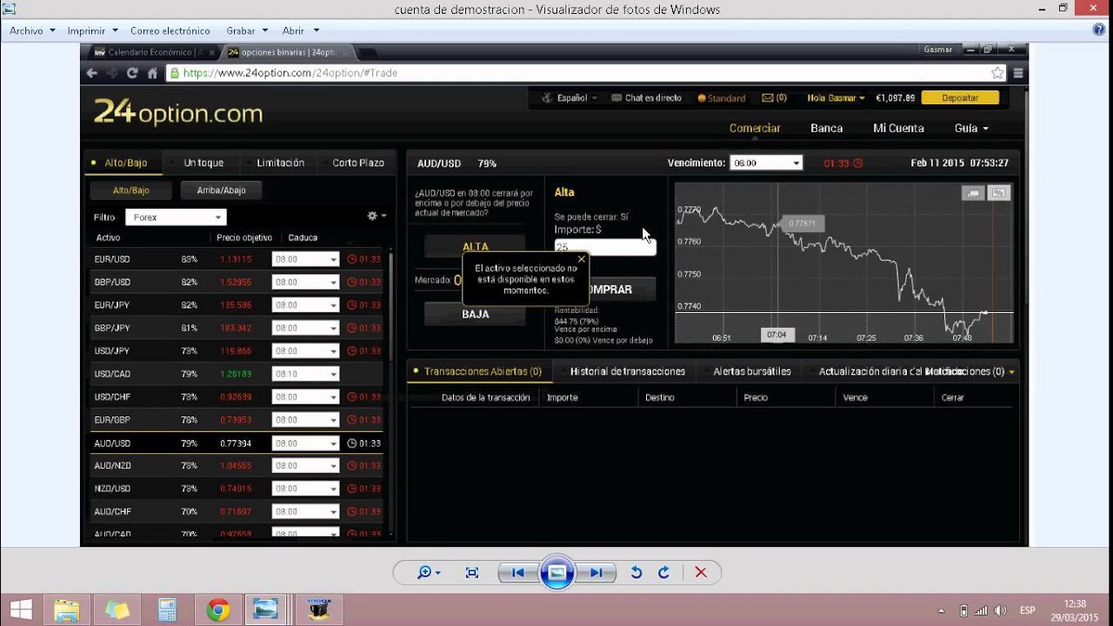Close the unavailable asset popup
The image size is (1113, 626).
(x=581, y=259)
